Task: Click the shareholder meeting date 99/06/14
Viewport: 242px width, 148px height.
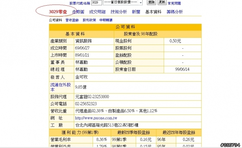Action: [182, 69]
